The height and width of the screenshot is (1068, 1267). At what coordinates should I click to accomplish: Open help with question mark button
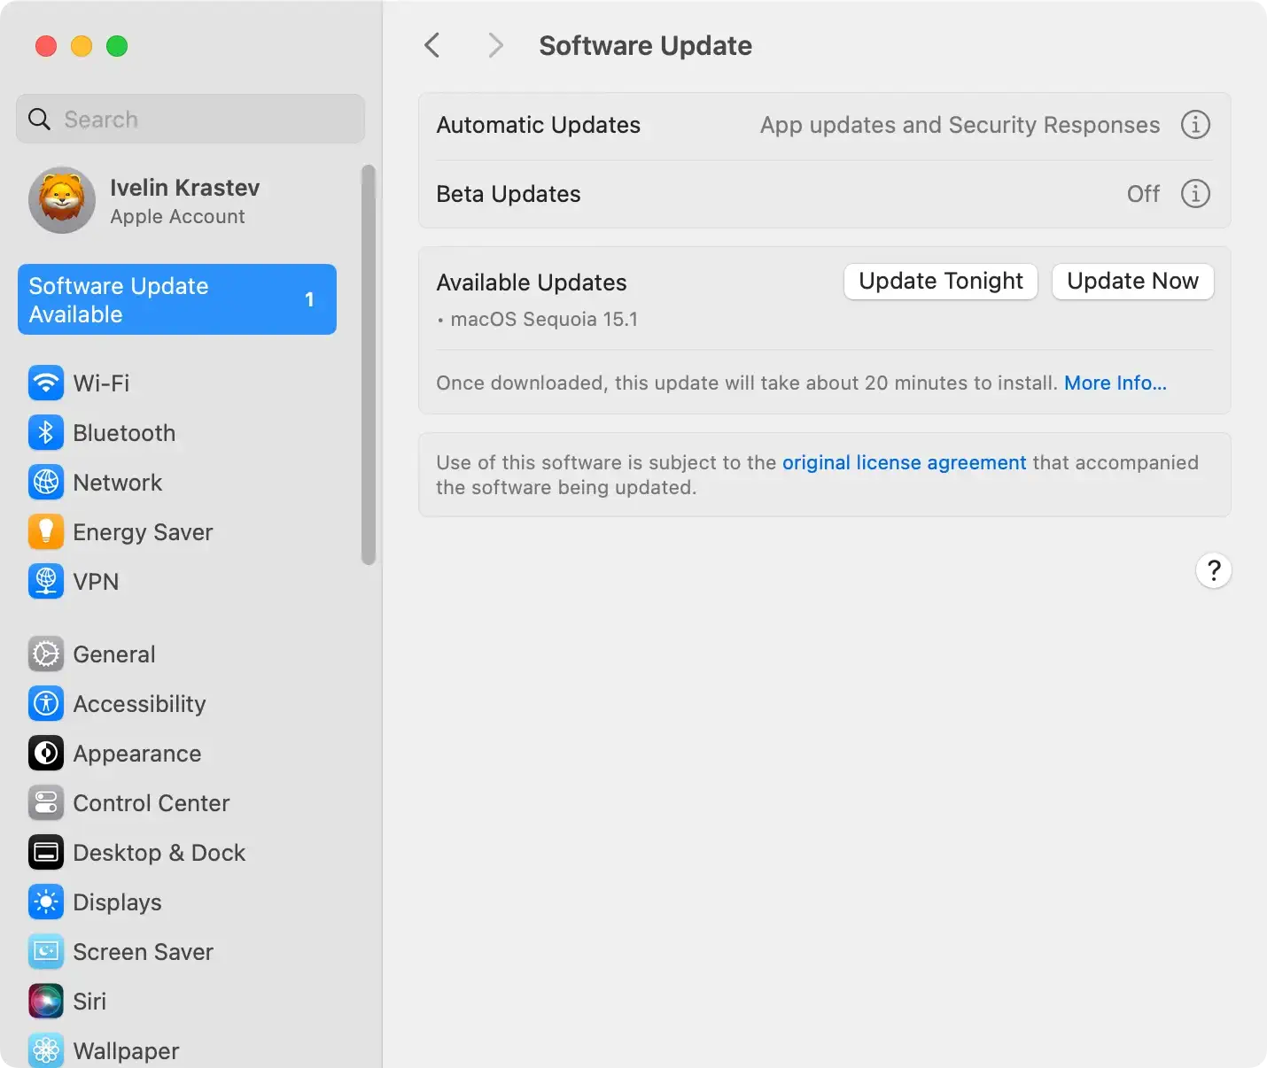pyautogui.click(x=1214, y=570)
